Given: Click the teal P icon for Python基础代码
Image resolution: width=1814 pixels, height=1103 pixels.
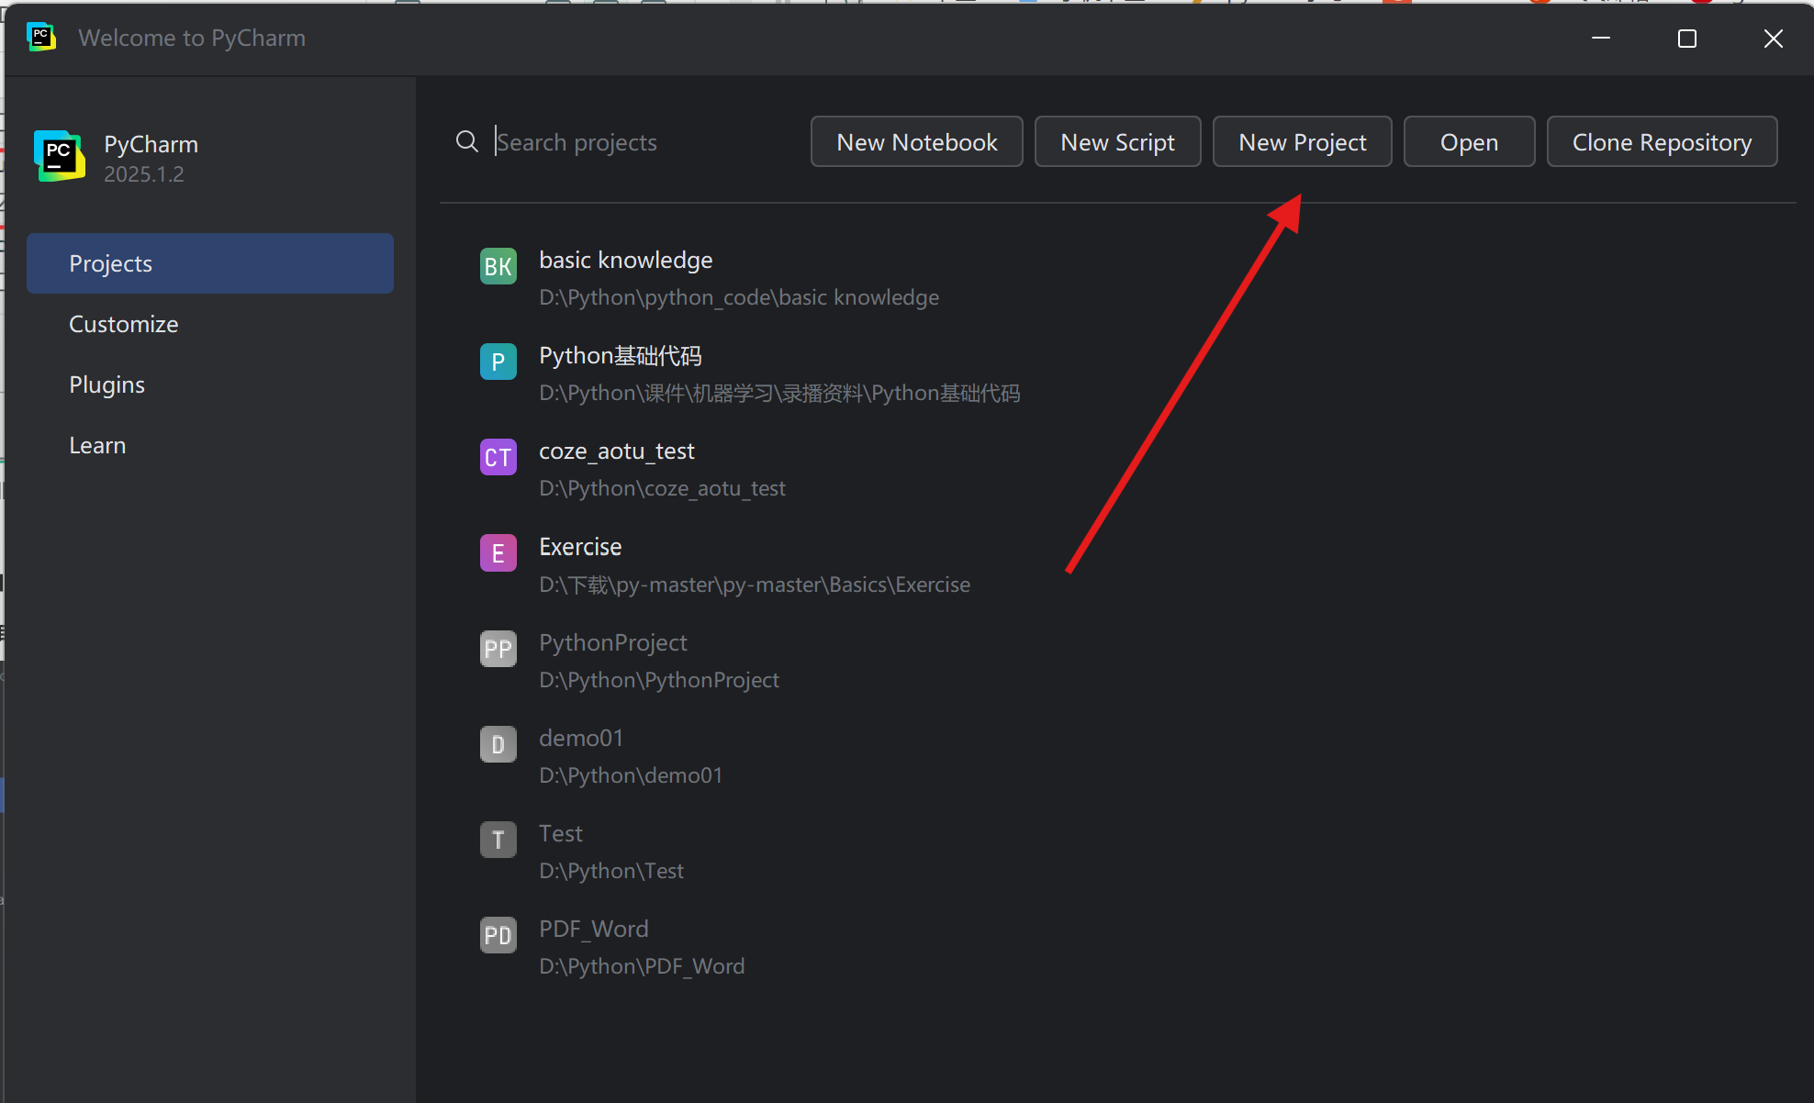Looking at the screenshot, I should click(498, 362).
